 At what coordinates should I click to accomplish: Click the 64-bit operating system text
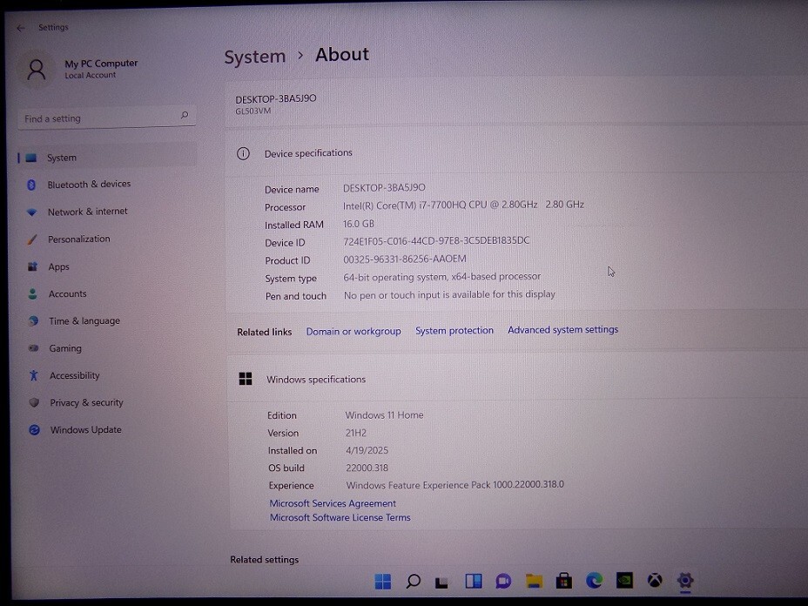point(442,277)
